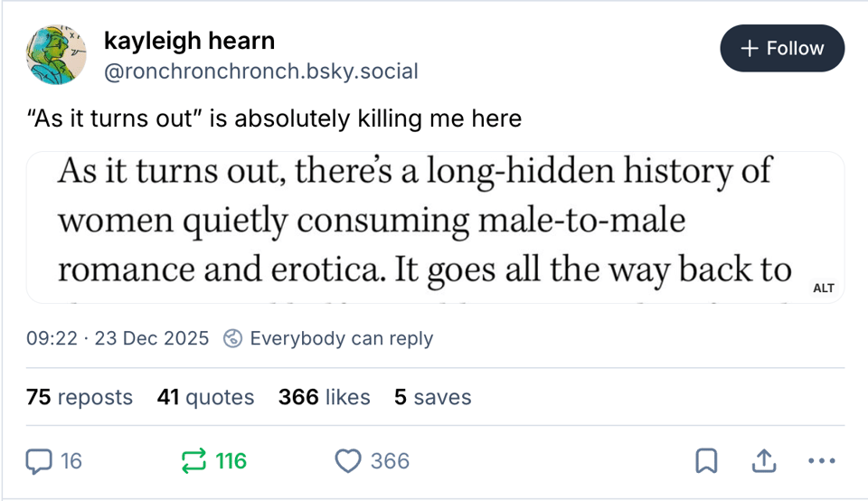
Task: Click the 5 saves count
Action: click(432, 397)
